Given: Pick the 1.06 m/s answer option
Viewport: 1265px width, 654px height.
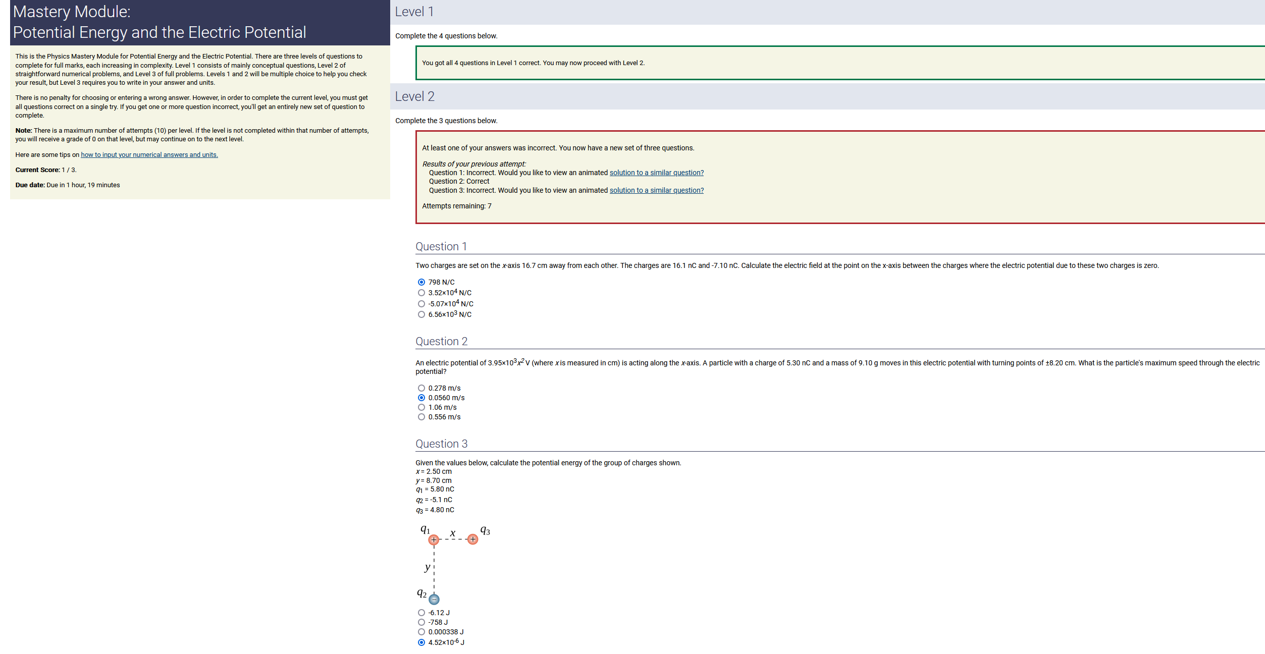Looking at the screenshot, I should pyautogui.click(x=421, y=407).
